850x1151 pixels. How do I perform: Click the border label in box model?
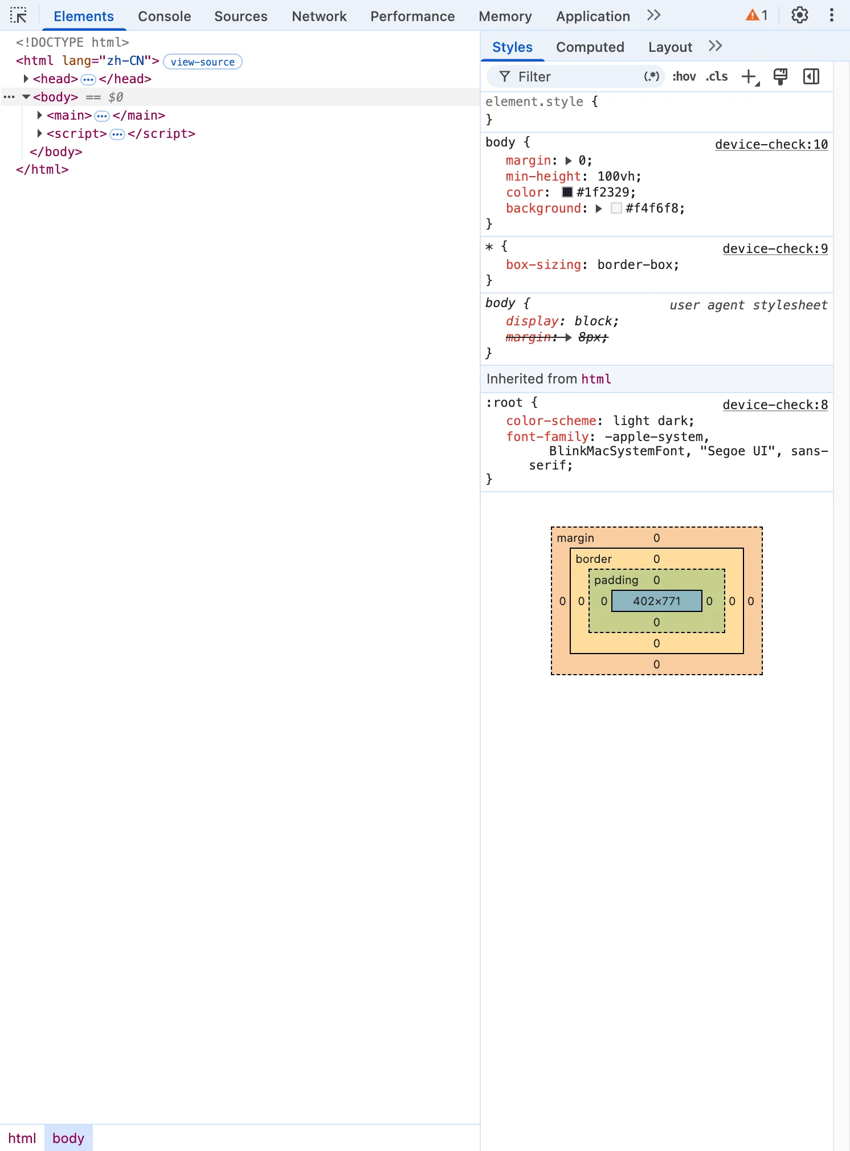coord(593,559)
